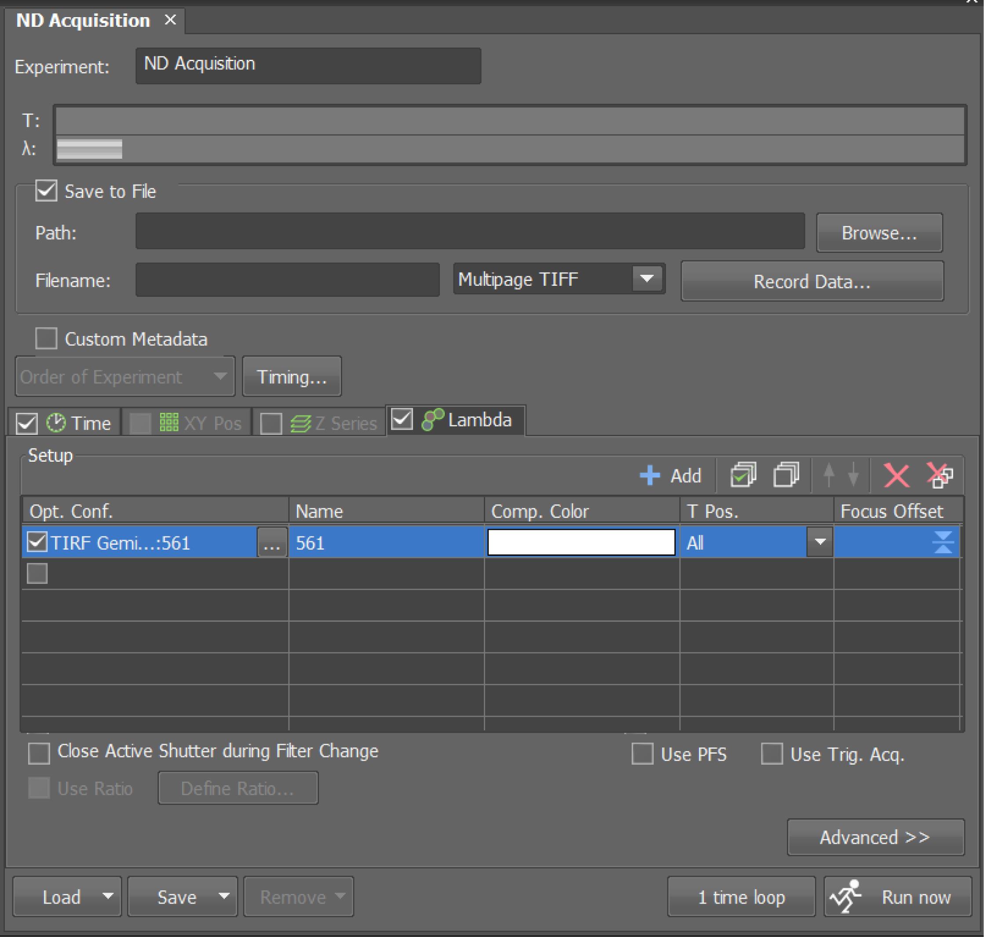Click the Comp. Color column header
The width and height of the screenshot is (984, 937).
pos(582,511)
